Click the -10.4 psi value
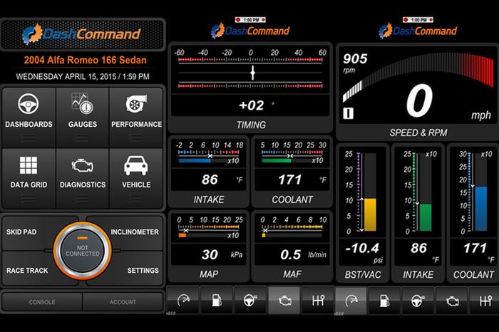Image resolution: width=499 pixels, height=332 pixels. click(362, 248)
